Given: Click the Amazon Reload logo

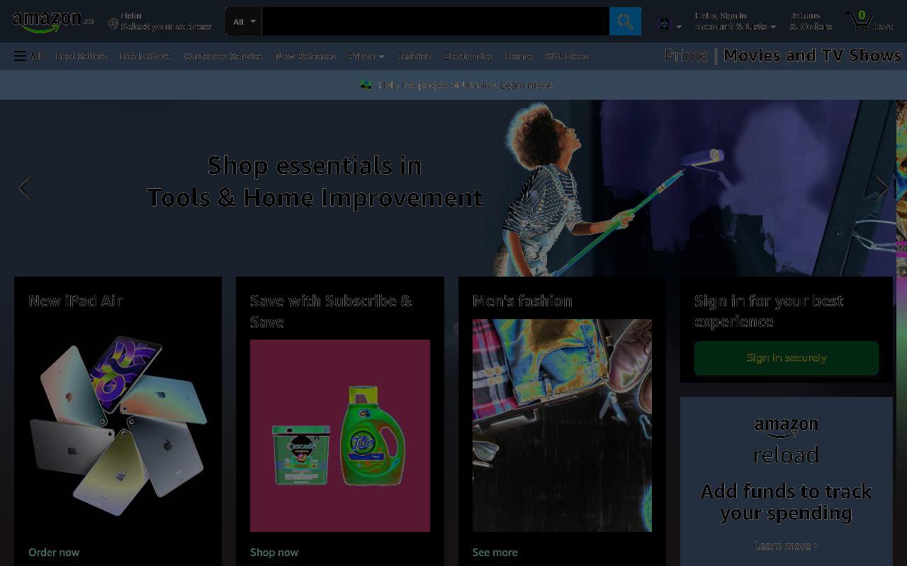Looking at the screenshot, I should point(786,441).
